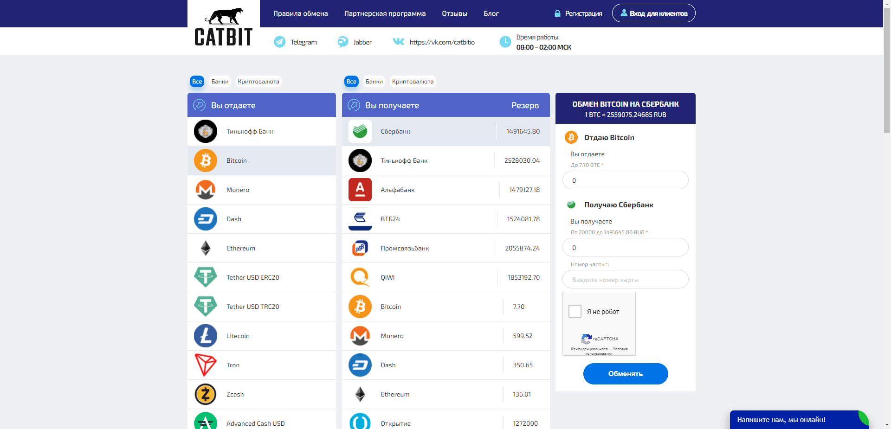Viewport: 891px width, 429px height.
Task: Select the Сбербанк icon in 'Вы получаете'
Action: [x=360, y=131]
